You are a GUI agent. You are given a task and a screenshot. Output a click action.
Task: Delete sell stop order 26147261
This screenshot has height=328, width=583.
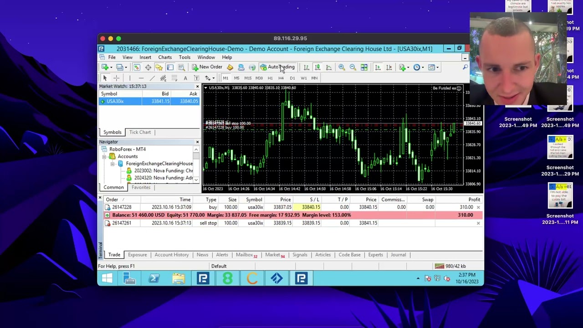[478, 223]
